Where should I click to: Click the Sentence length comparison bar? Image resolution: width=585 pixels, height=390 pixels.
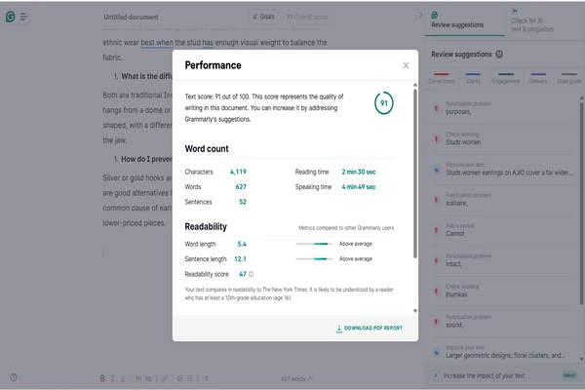click(x=314, y=258)
